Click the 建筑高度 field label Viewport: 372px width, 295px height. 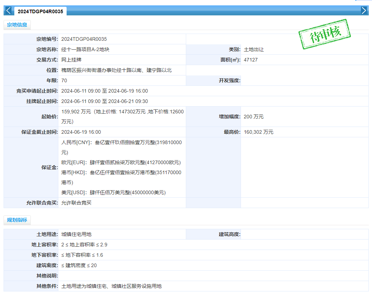point(230,234)
